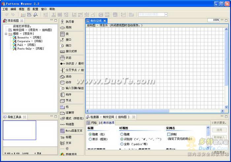231x162 pixels.
Task: Choose 隐藏 under 可视性
Action: pyautogui.click(x=122, y=134)
